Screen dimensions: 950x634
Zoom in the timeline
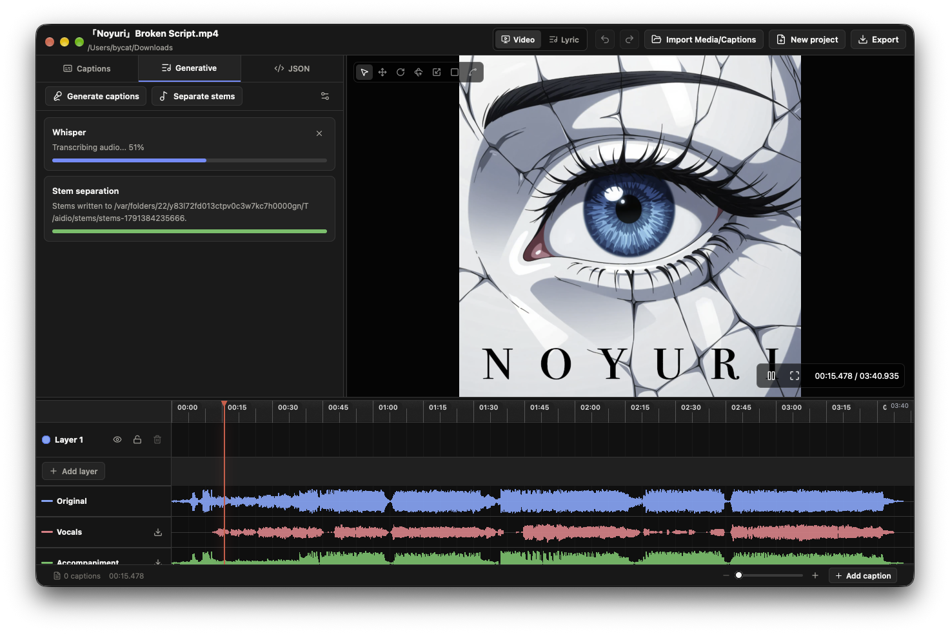815,575
